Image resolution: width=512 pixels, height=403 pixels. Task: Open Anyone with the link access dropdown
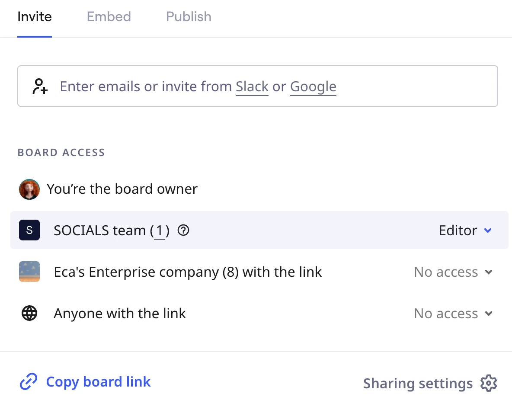[x=453, y=313]
